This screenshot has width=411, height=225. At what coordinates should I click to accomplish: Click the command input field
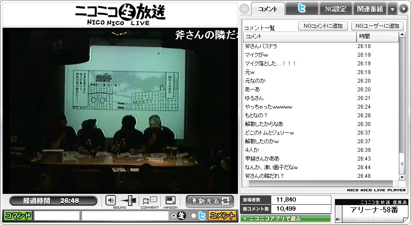point(57,215)
